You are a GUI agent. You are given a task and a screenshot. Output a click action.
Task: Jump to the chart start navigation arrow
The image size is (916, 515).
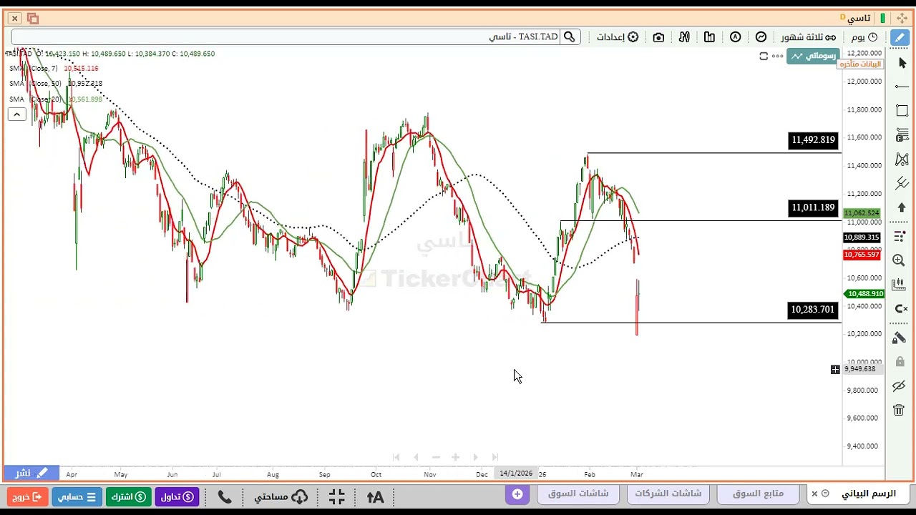click(x=396, y=457)
